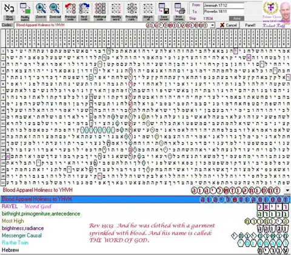Click the Panel1 button

point(250,25)
